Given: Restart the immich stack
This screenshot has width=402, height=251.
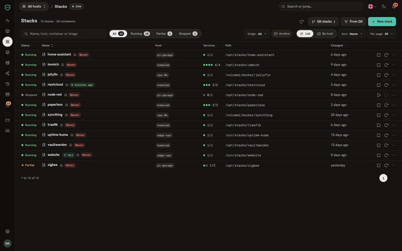Looking at the screenshot, I should click(x=386, y=65).
